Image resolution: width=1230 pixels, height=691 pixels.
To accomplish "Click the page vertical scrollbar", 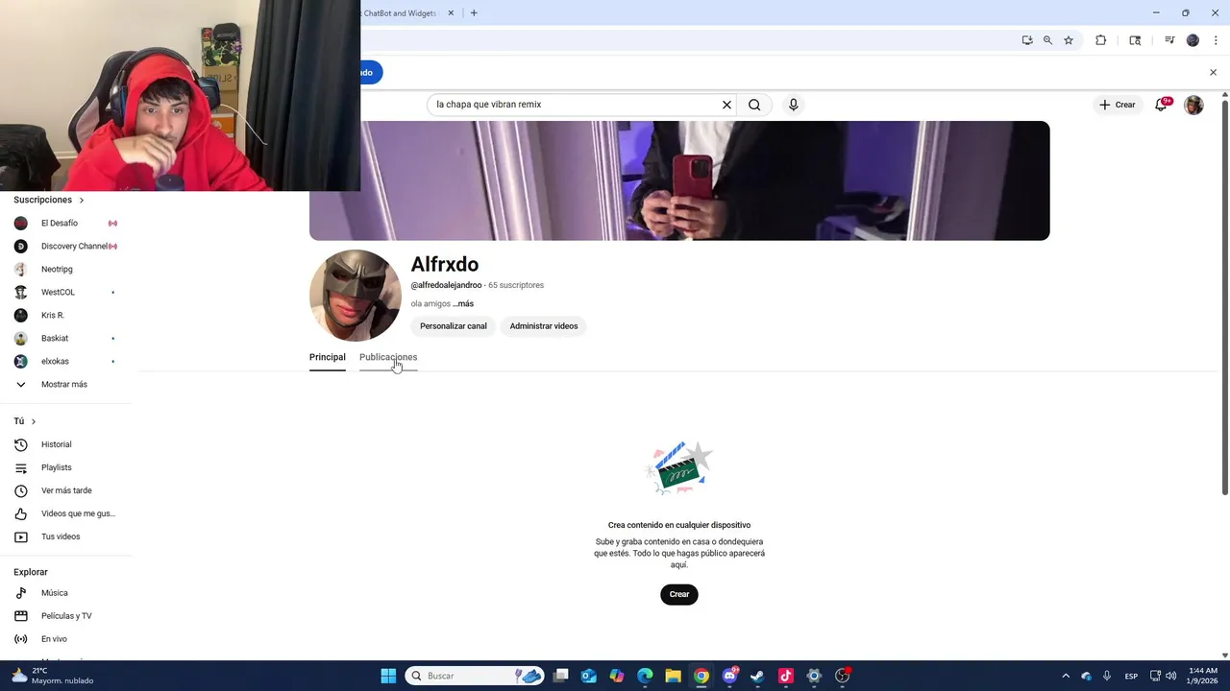I will coord(1225,298).
